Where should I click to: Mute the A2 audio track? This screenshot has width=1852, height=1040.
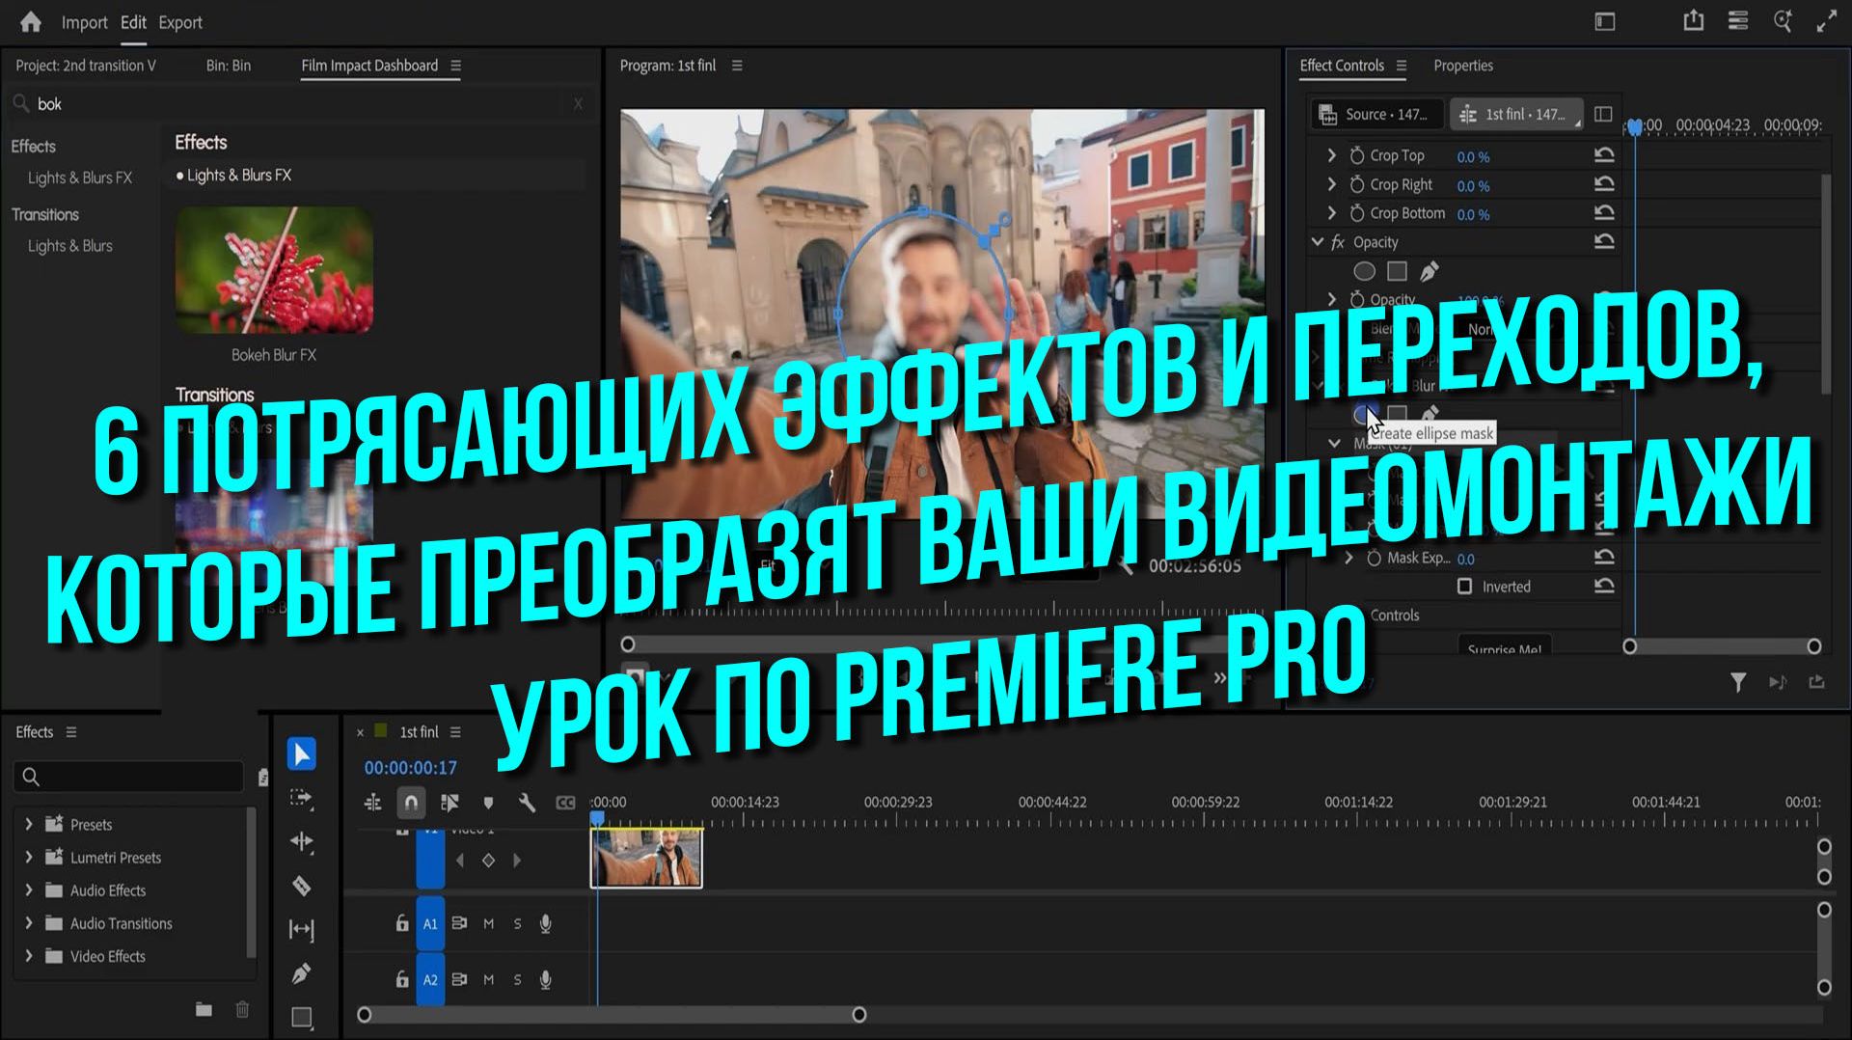(x=488, y=979)
